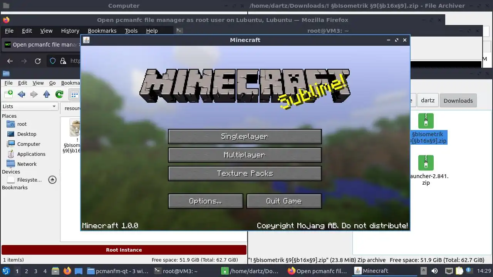
Task: Go to parent folder in pcmanfm
Action: [x=47, y=94]
